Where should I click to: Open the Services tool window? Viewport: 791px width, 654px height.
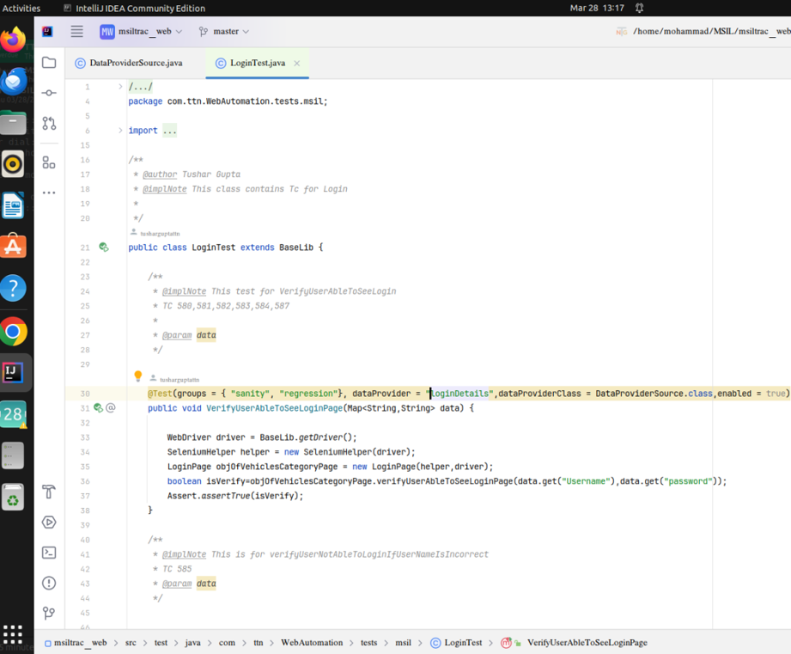(49, 522)
